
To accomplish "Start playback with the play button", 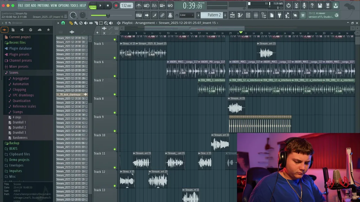I will (x=100, y=6).
